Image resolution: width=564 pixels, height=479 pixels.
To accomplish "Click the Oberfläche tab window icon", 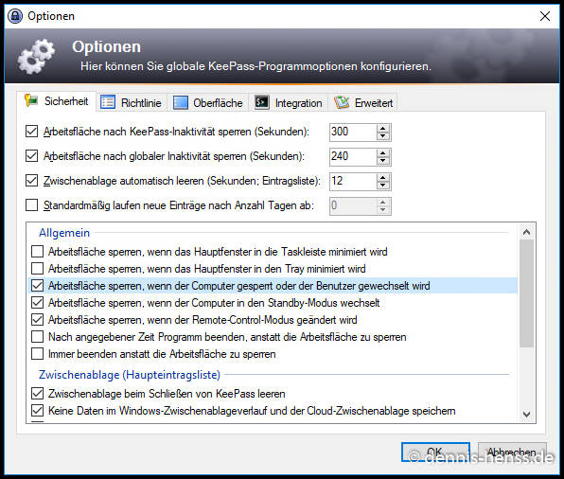I will (x=180, y=102).
